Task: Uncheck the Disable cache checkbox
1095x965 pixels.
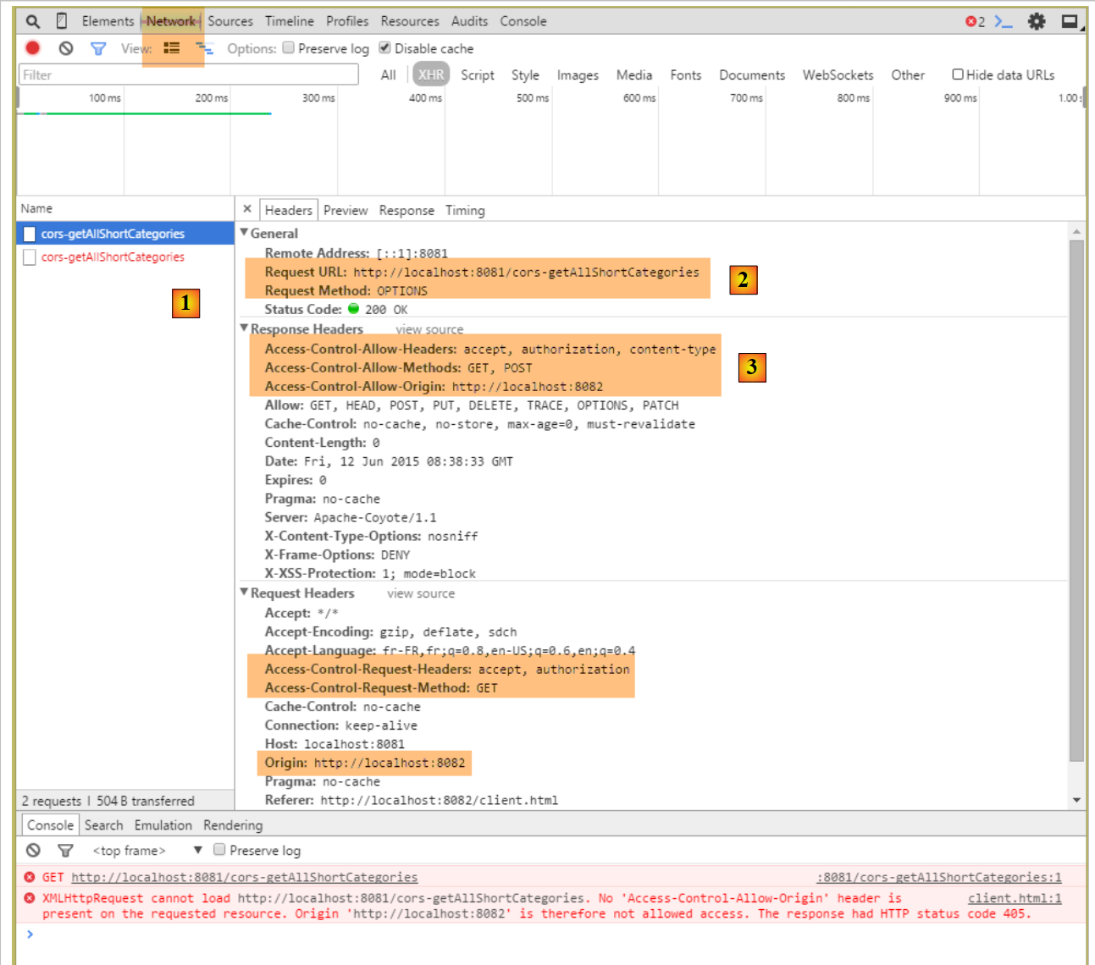Action: (384, 48)
